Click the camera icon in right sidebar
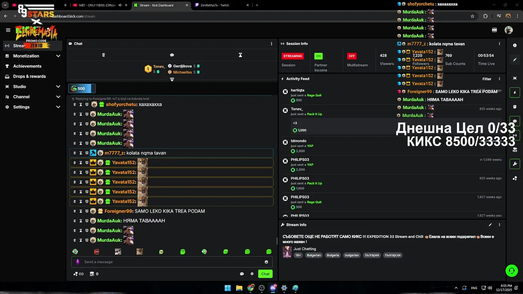 (515, 150)
